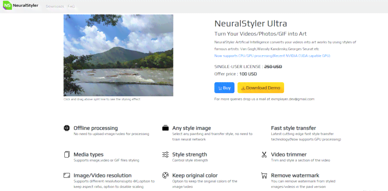Image resolution: width=388 pixels, height=191 pixels.
Task: Click the Fast style transfer heading
Action: pyautogui.click(x=293, y=128)
